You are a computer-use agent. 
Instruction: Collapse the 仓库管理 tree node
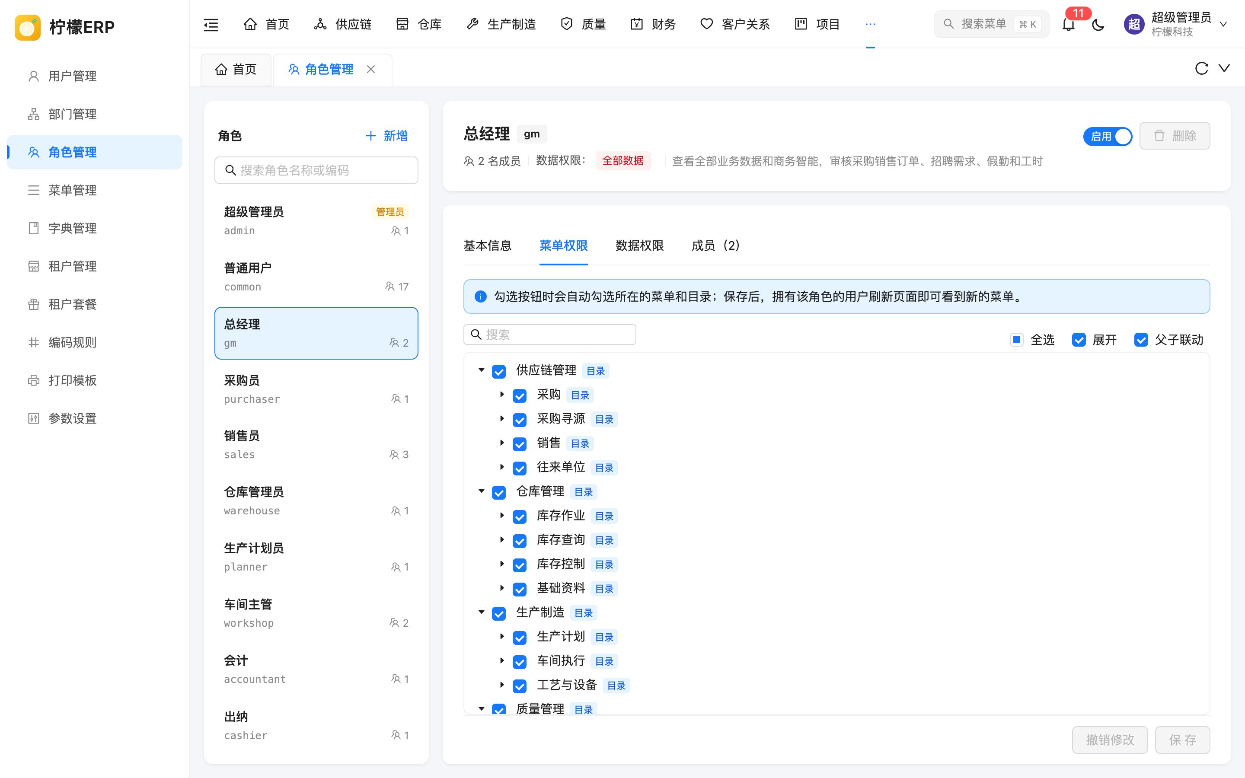click(482, 491)
